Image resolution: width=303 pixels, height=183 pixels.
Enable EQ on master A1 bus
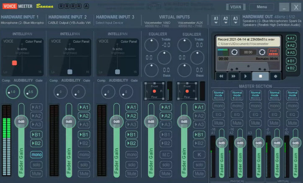point(218,114)
